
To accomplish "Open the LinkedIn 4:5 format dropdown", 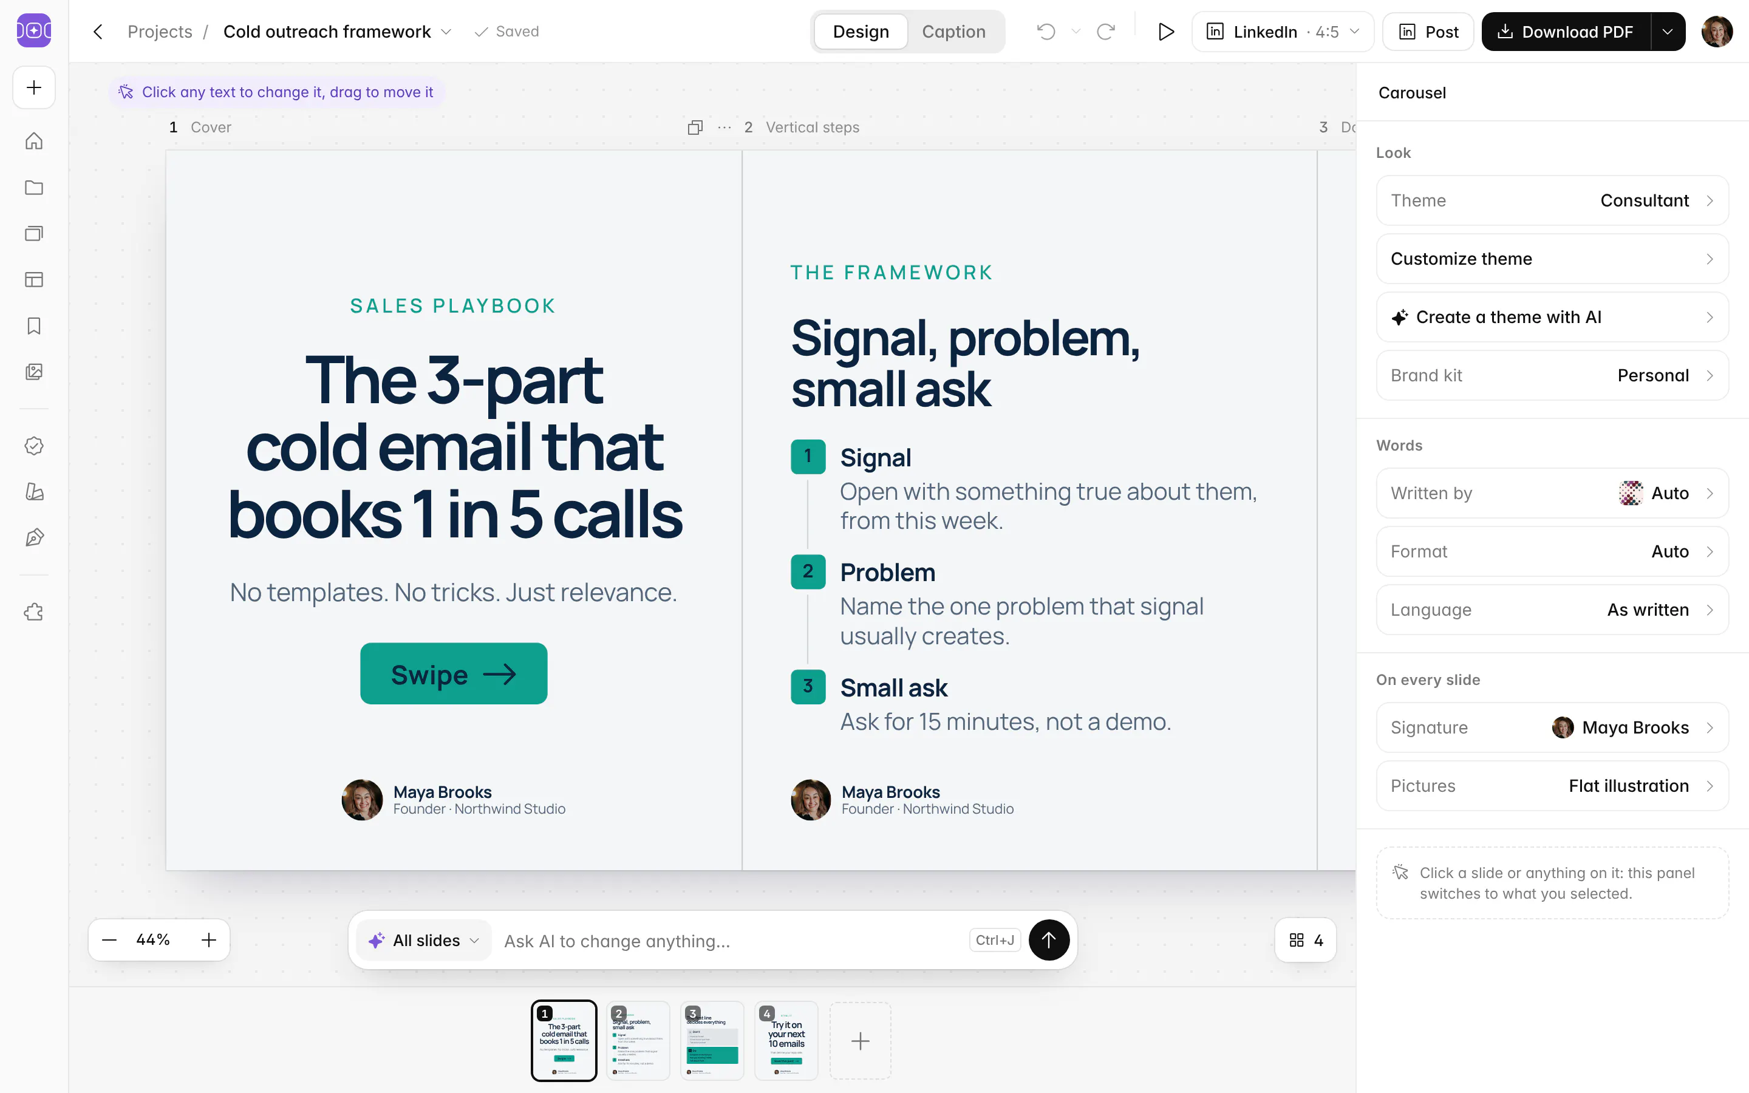I will point(1283,32).
